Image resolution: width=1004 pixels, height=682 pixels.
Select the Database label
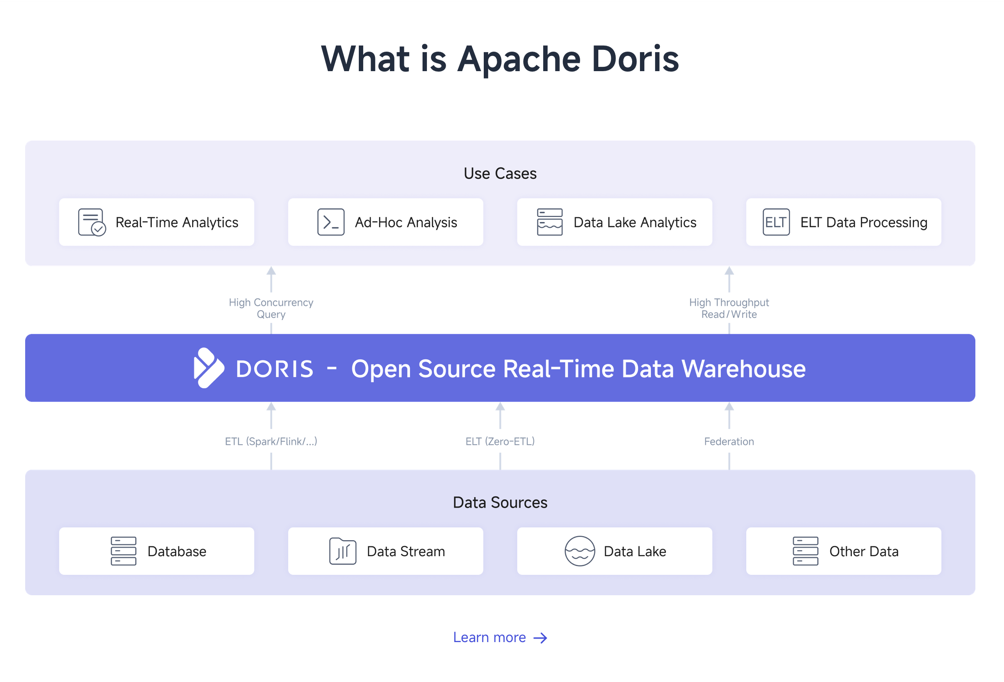pos(177,551)
